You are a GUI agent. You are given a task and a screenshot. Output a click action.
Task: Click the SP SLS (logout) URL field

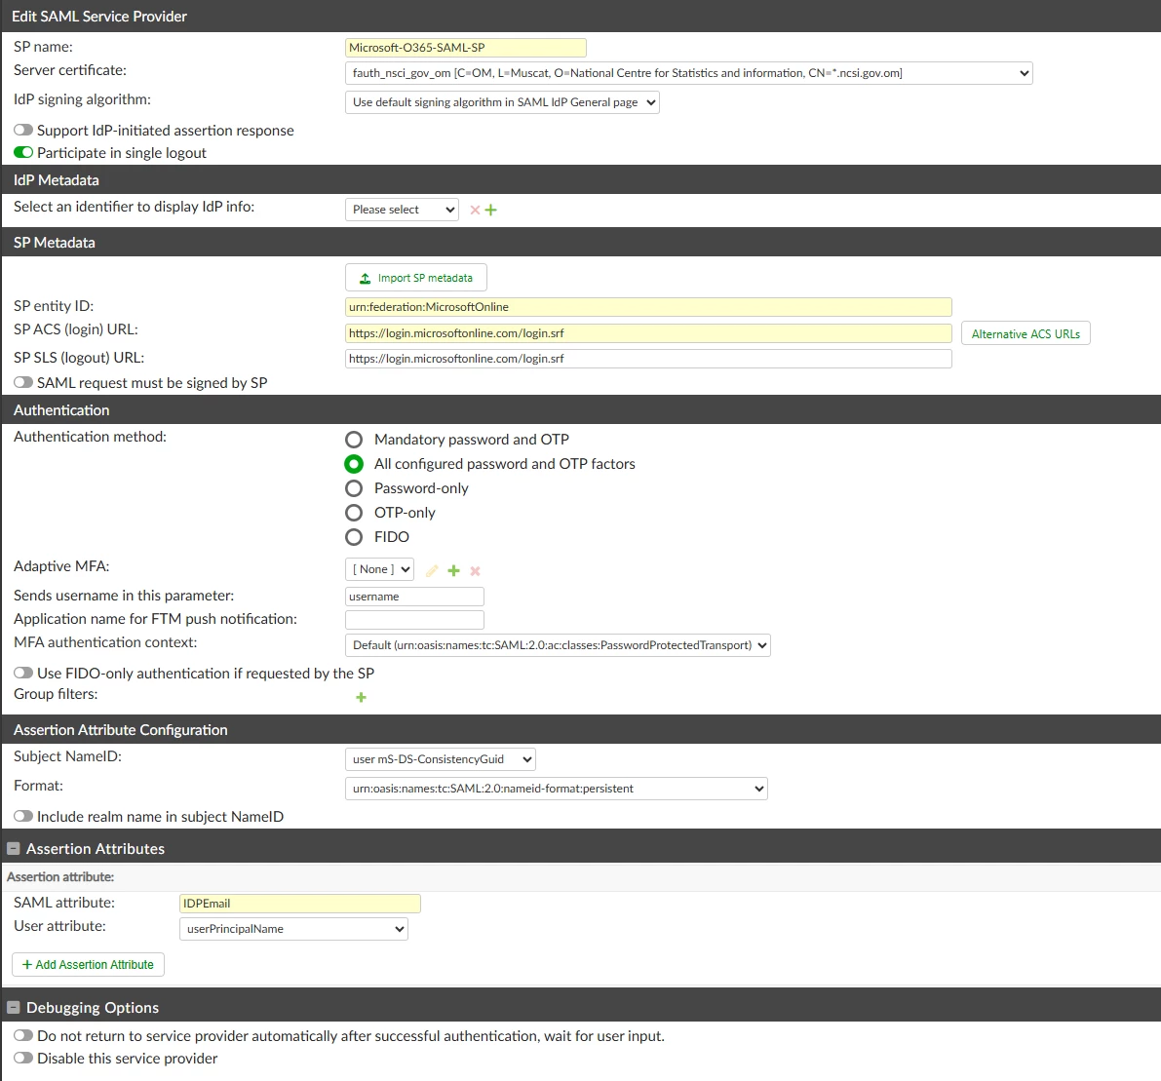click(648, 359)
